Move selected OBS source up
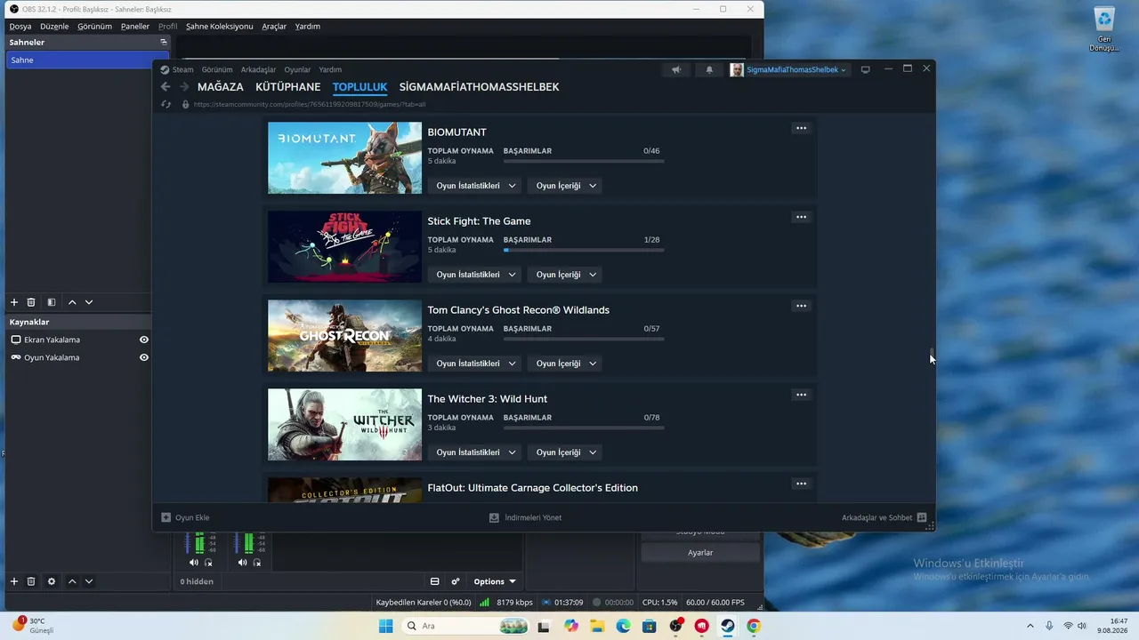The image size is (1139, 640). point(72,581)
